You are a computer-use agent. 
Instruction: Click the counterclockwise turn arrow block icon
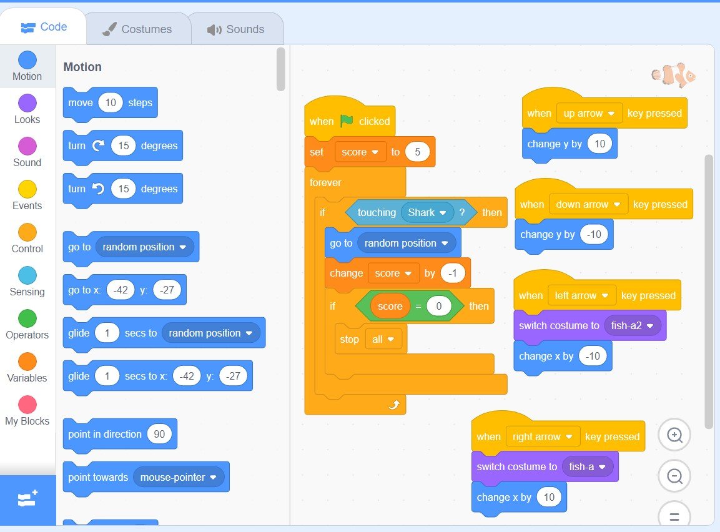99,189
